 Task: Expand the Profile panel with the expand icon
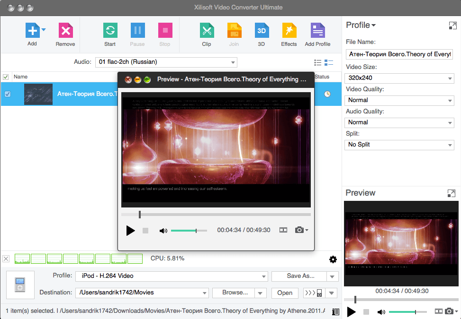click(x=453, y=26)
